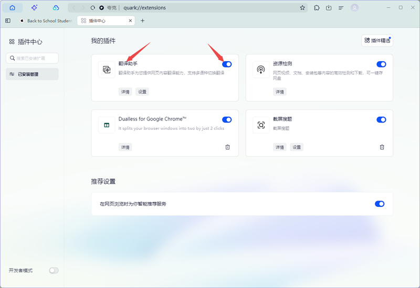This screenshot has height=288, width=420.
Task: Add a new tab with plus
Action: 142,20
